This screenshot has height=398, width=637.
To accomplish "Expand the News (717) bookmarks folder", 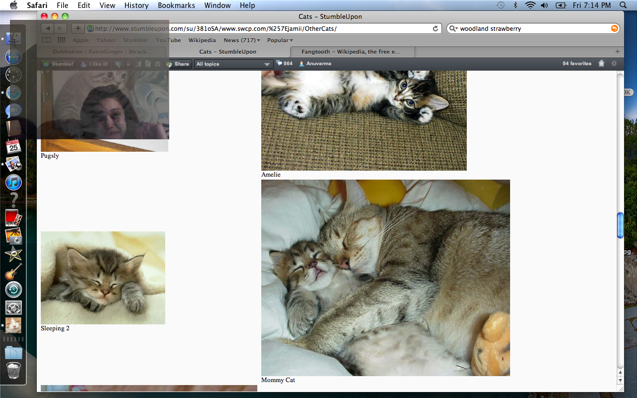I will [x=242, y=40].
